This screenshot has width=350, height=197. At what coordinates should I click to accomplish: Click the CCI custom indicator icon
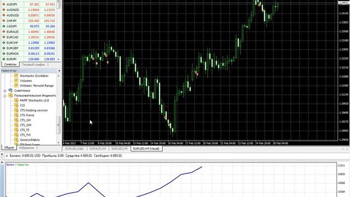coord(16,105)
